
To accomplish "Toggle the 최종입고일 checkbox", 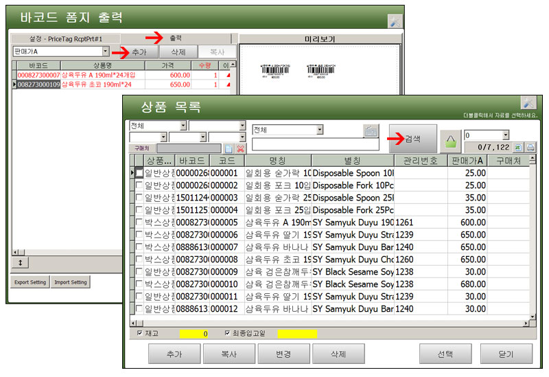I will (x=227, y=333).
